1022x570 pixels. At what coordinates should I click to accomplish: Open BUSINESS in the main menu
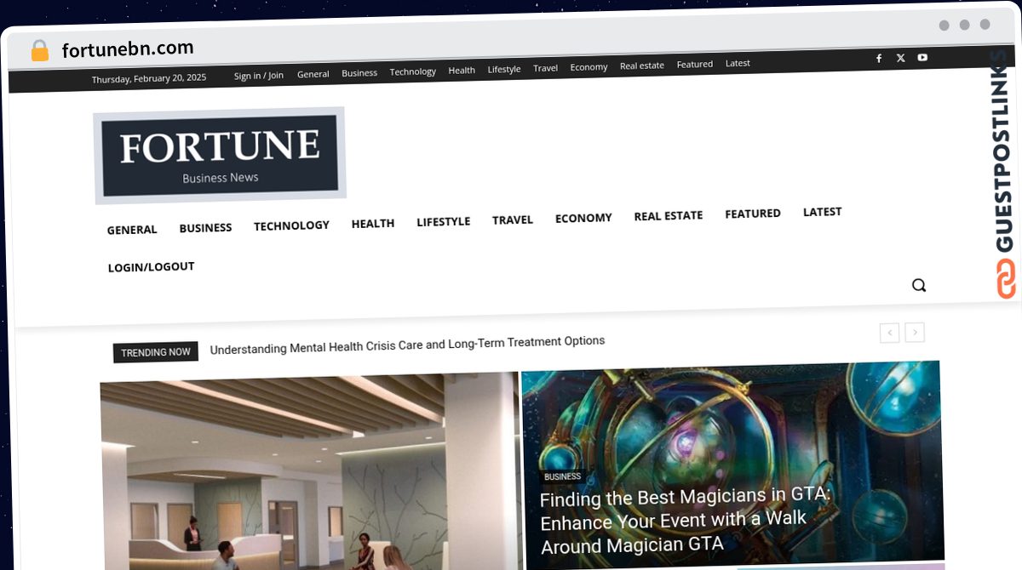coord(205,228)
